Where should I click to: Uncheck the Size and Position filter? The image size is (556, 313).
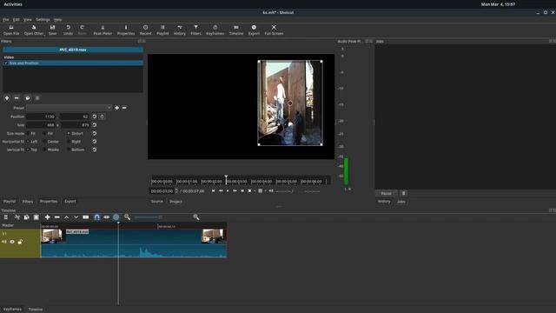tap(6, 63)
